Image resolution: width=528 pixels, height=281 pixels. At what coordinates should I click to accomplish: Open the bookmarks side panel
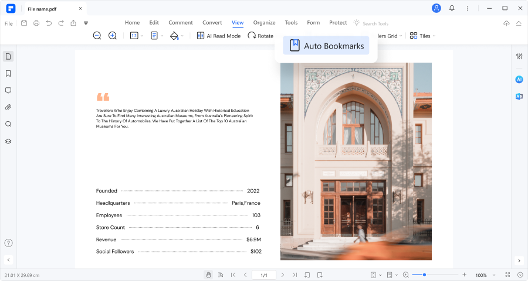(8, 73)
